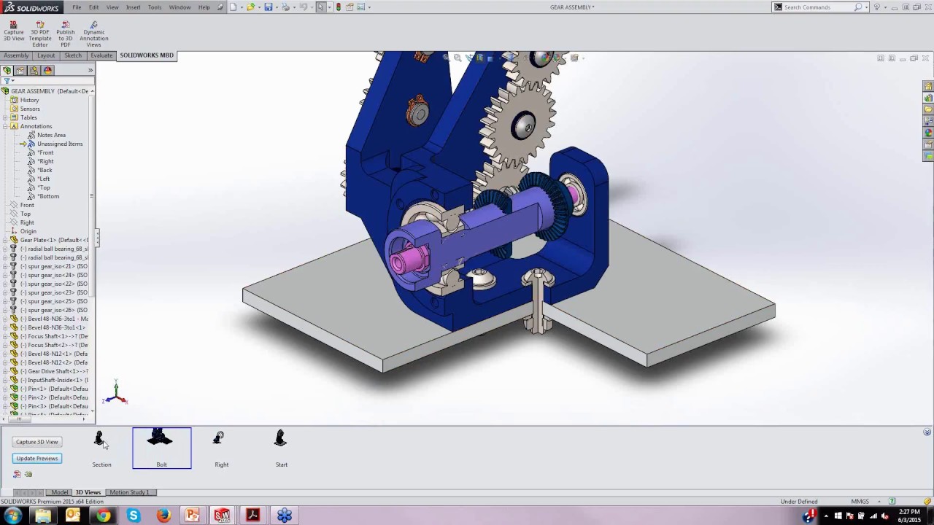Screen dimensions: 934x525
Task: Click the Select cursor tool icon
Action: click(321, 7)
